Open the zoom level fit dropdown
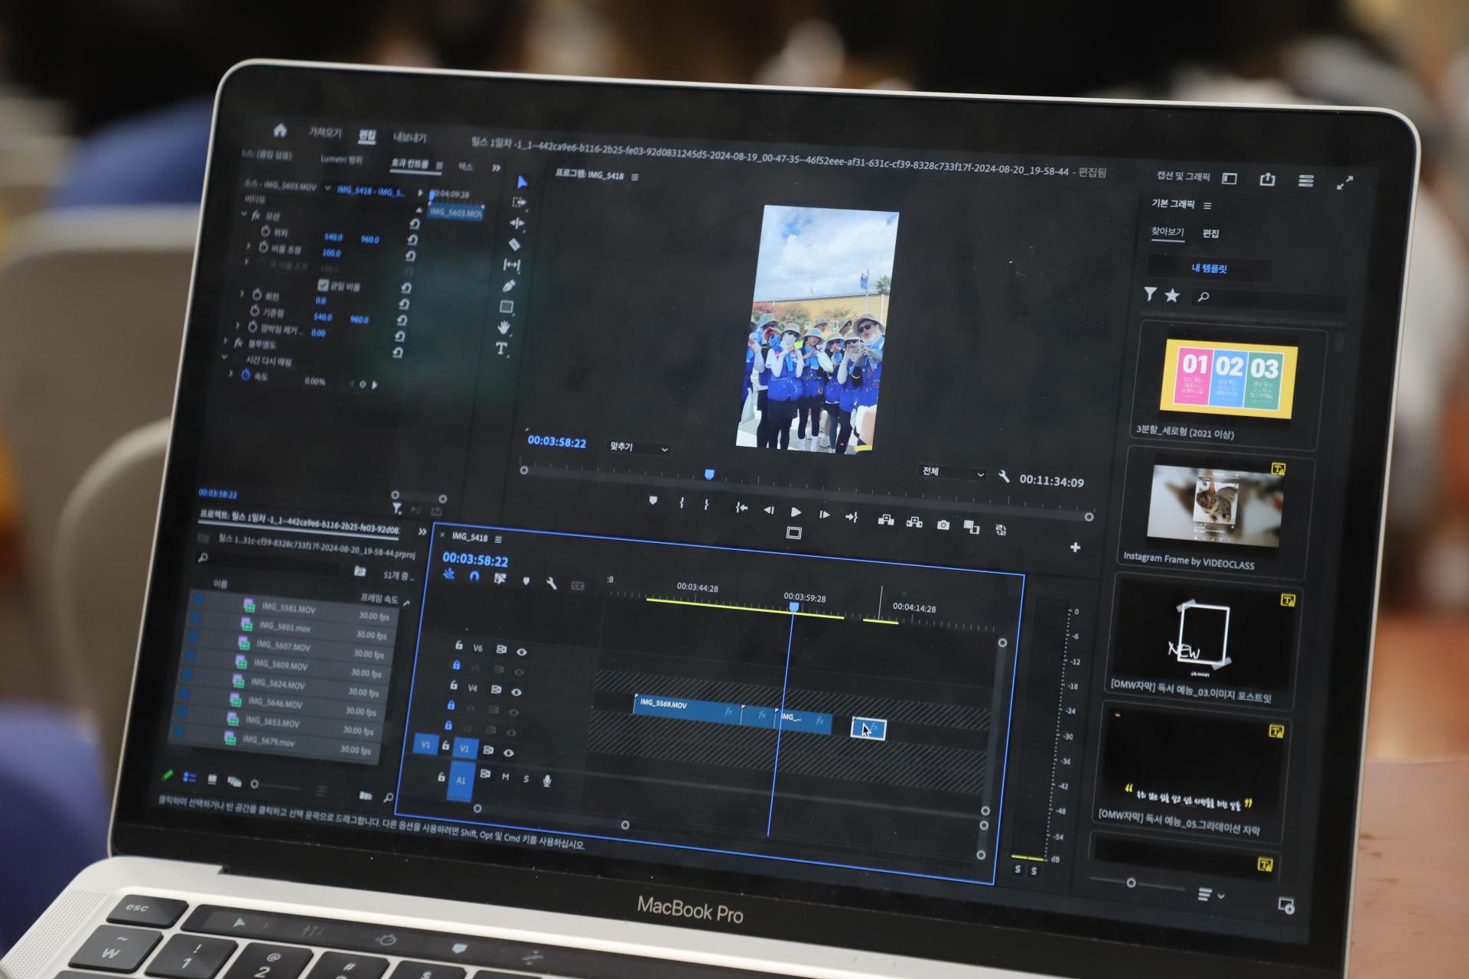The image size is (1469, 979). 639,447
